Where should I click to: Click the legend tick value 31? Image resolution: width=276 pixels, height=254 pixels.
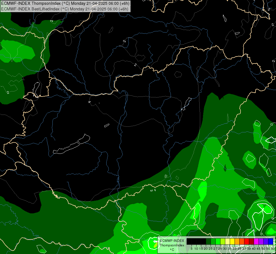230,249
